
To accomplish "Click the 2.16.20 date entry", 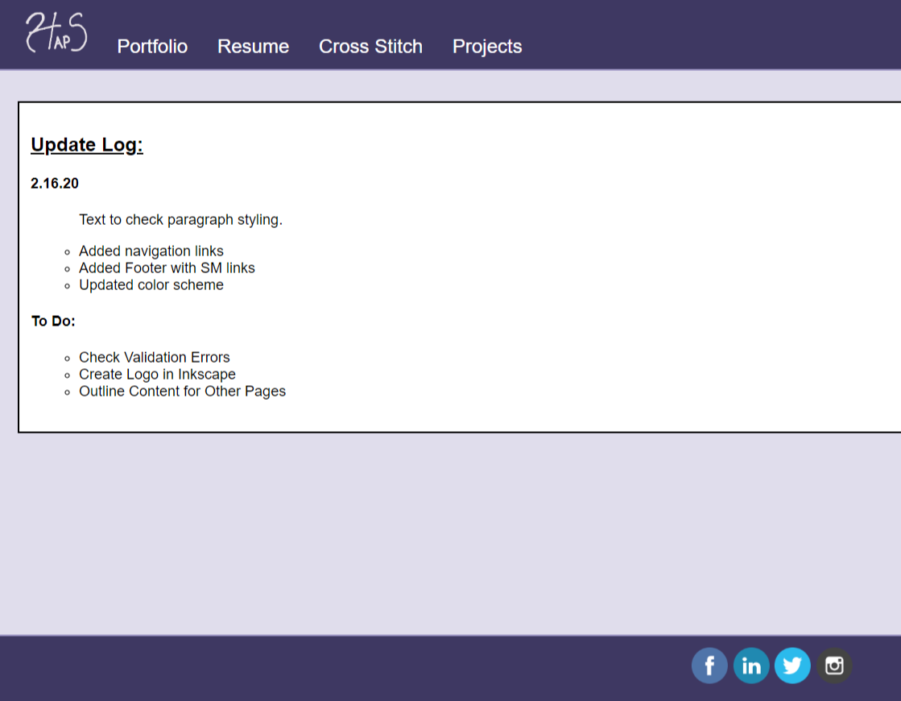I will [x=55, y=184].
